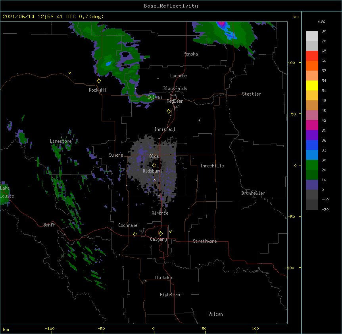Click the Vulcan city label
Viewport: 342px width, 334px height.
(215, 314)
